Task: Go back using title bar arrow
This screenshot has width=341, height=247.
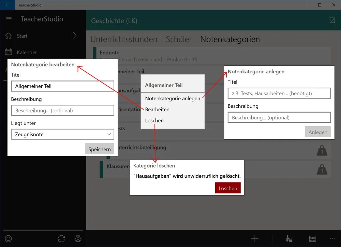Action: [8, 5]
